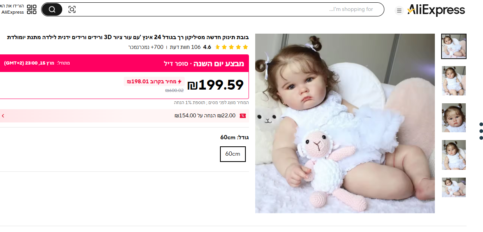Click the main doll product image

pos(345,123)
